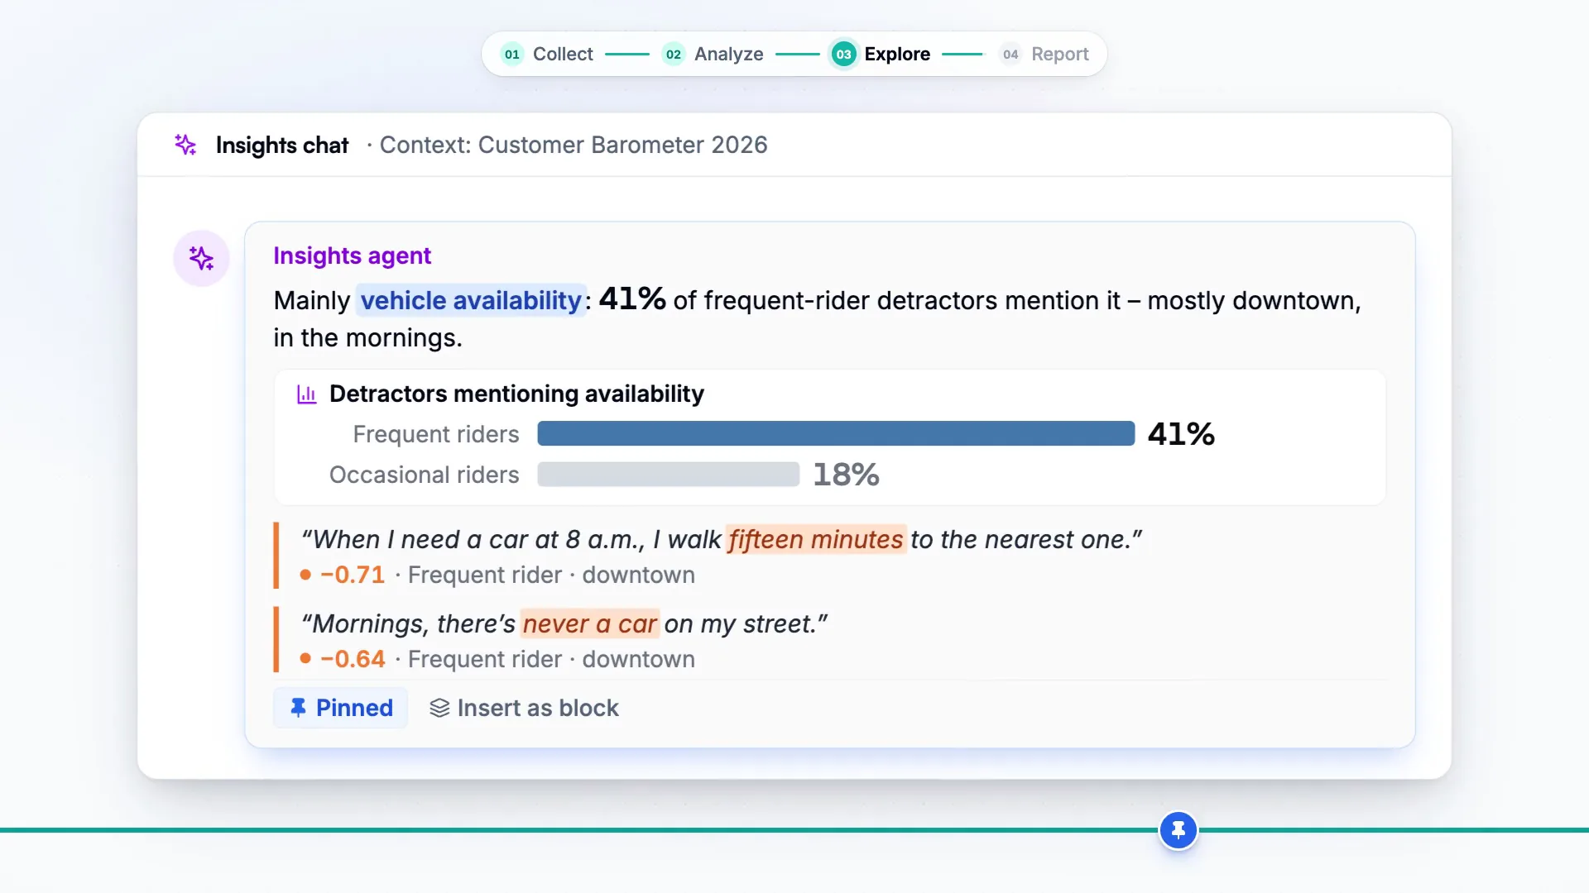This screenshot has height=893, width=1589.
Task: Click the sparkle icon beside Insights chat
Action: [x=185, y=145]
